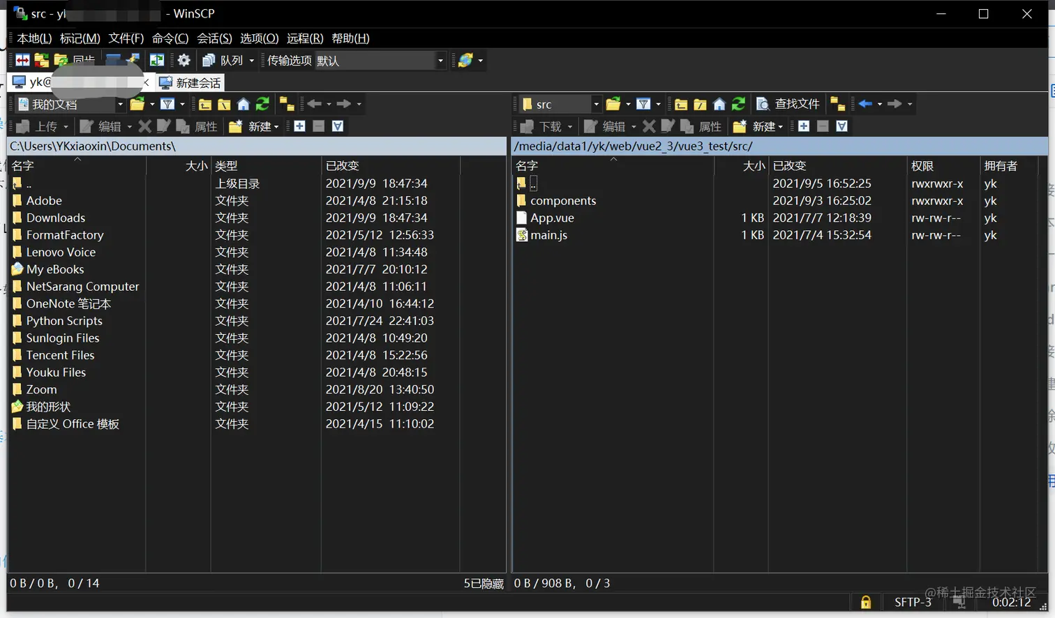Open the 会话(S) menu

pyautogui.click(x=214, y=38)
